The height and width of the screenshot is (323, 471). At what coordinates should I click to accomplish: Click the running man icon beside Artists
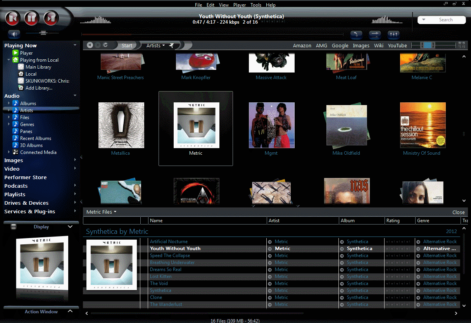tap(172, 45)
